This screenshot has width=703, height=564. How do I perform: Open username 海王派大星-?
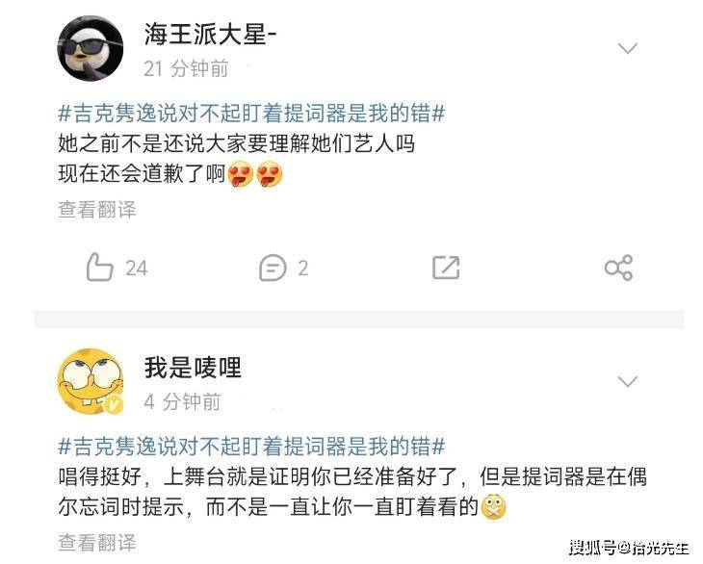(210, 35)
